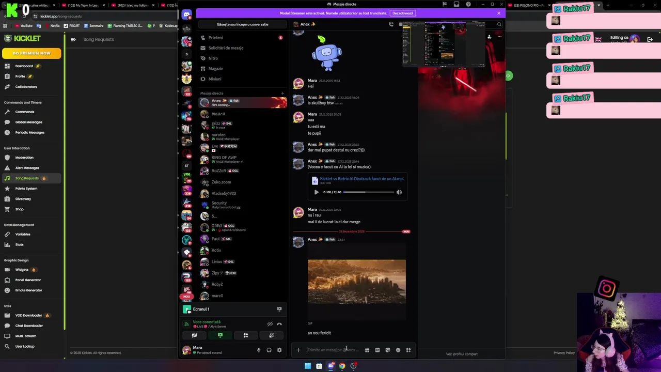The image size is (661, 372).
Task: Open Prieteni in Discord sidebar
Action: click(241, 38)
